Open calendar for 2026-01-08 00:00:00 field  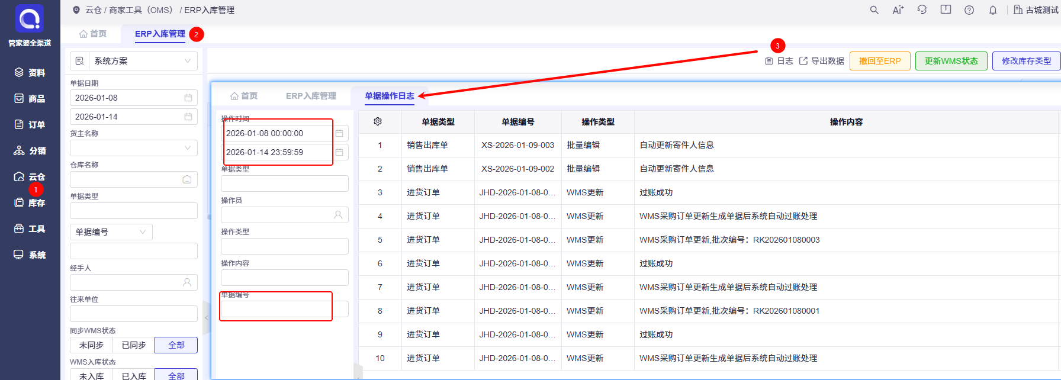click(x=339, y=133)
